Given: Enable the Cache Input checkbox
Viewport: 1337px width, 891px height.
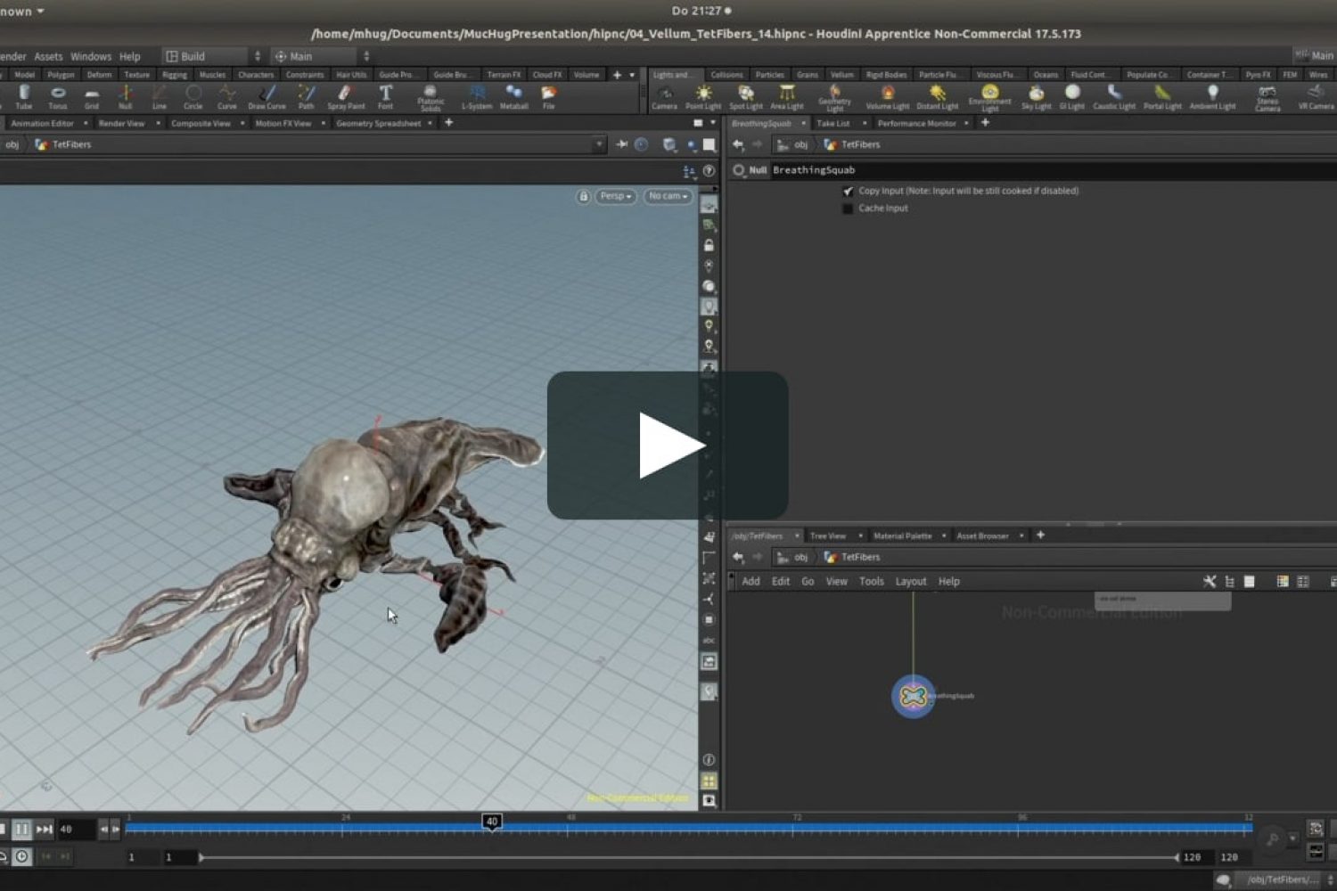Looking at the screenshot, I should pyautogui.click(x=848, y=208).
